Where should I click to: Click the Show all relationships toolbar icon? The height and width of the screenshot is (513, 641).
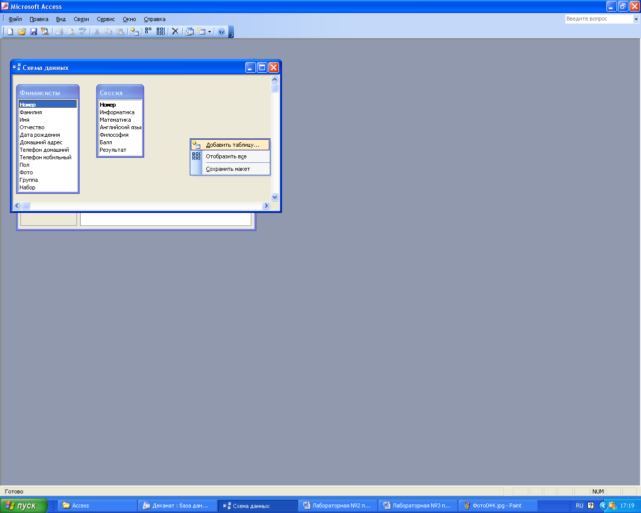coord(161,32)
